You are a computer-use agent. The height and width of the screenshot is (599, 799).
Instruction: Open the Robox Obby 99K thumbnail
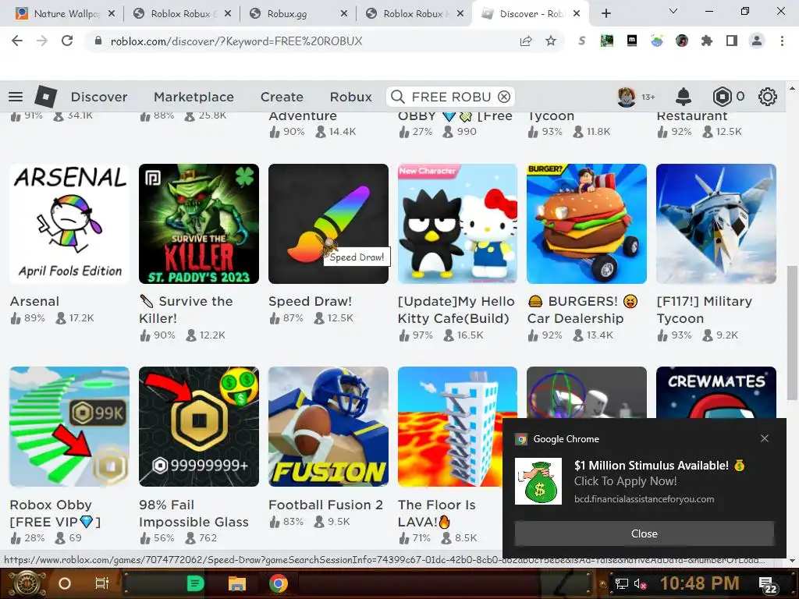pyautogui.click(x=69, y=427)
